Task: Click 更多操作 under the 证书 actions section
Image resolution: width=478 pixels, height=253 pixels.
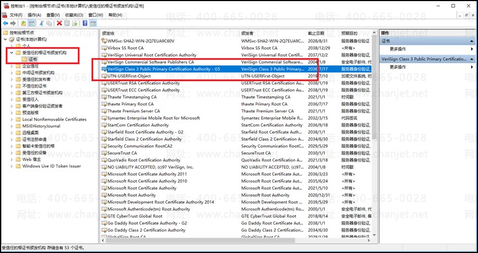Action: pyautogui.click(x=398, y=49)
